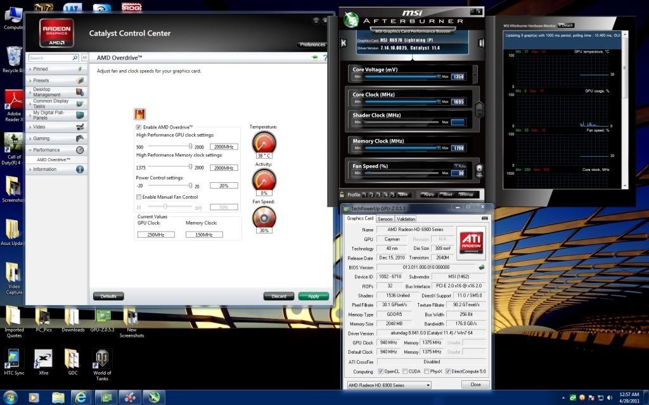Open Windows Media Player taskbar icon

(x=34, y=397)
